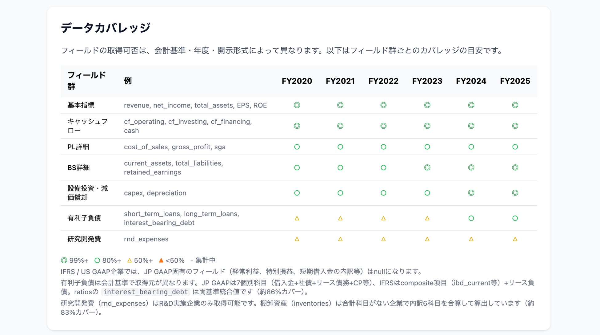600x335 pixels.
Task: Click the 50%+ yellow triangle legend icon
Action: pyautogui.click(x=130, y=260)
